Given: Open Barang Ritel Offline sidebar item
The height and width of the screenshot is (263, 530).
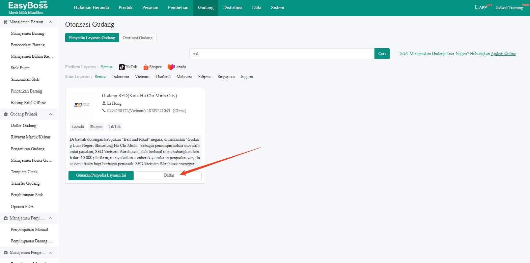Looking at the screenshot, I should (28, 103).
